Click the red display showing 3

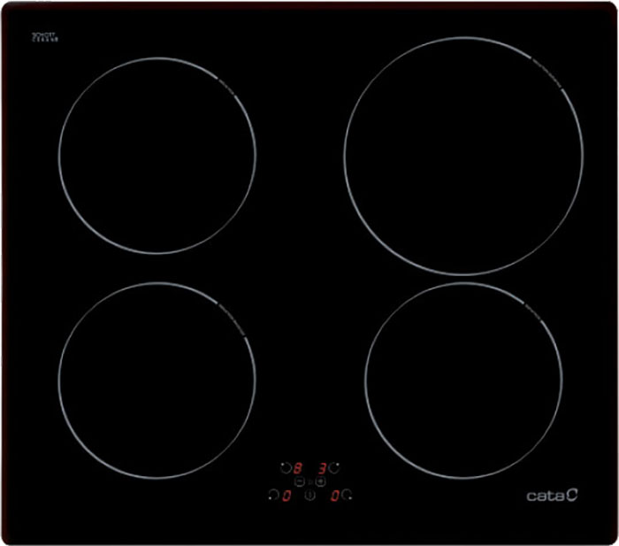point(323,467)
